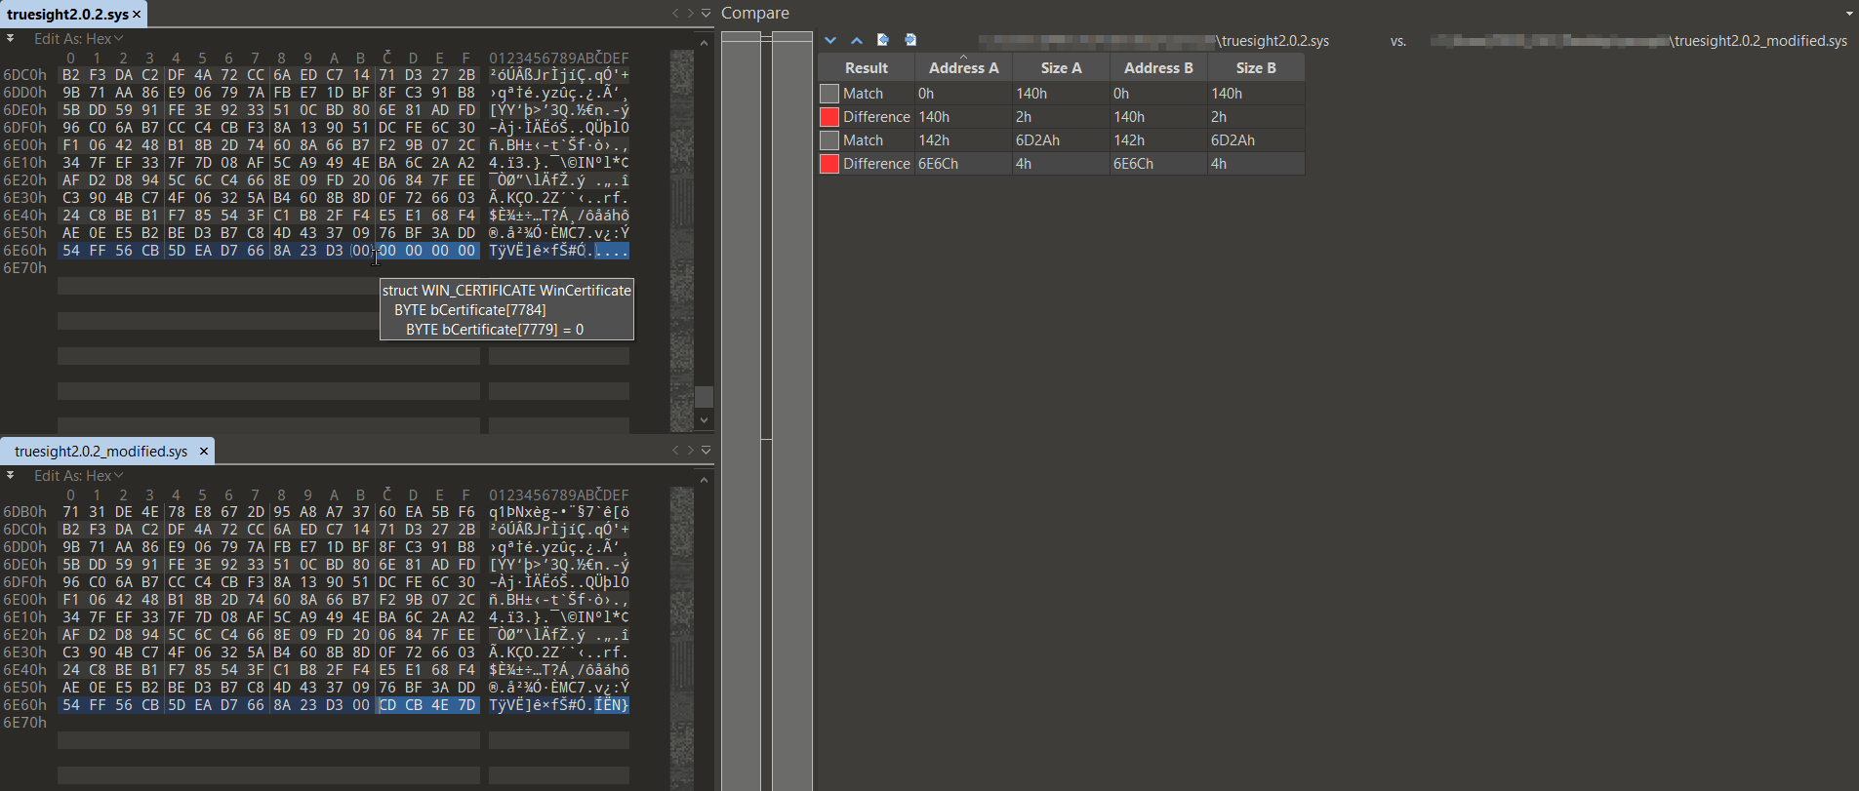1859x791 pixels.
Task: Click address 6E60h in bottom editor
Action: 25,705
